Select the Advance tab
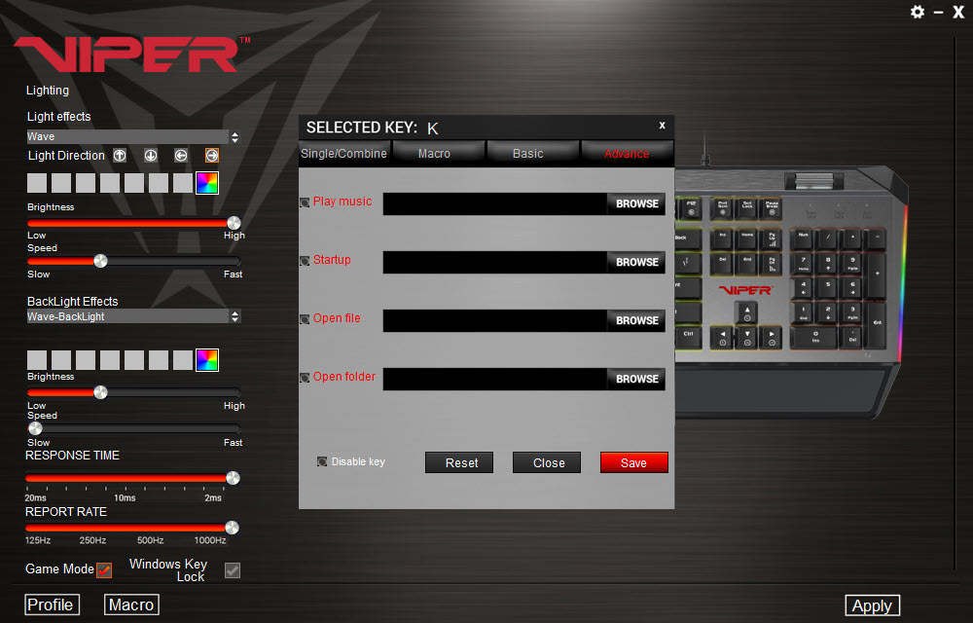This screenshot has width=973, height=623. point(627,153)
